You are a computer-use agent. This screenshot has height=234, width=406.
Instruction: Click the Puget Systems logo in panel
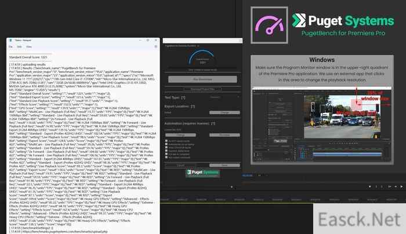[x=203, y=173]
